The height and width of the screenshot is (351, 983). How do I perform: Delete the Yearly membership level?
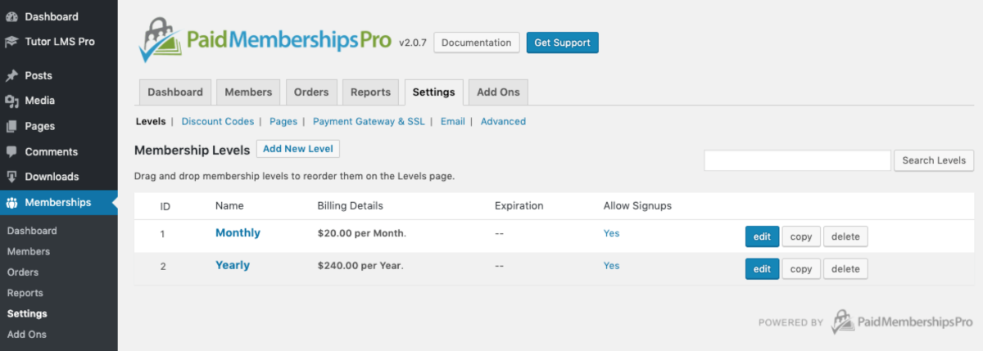point(845,269)
